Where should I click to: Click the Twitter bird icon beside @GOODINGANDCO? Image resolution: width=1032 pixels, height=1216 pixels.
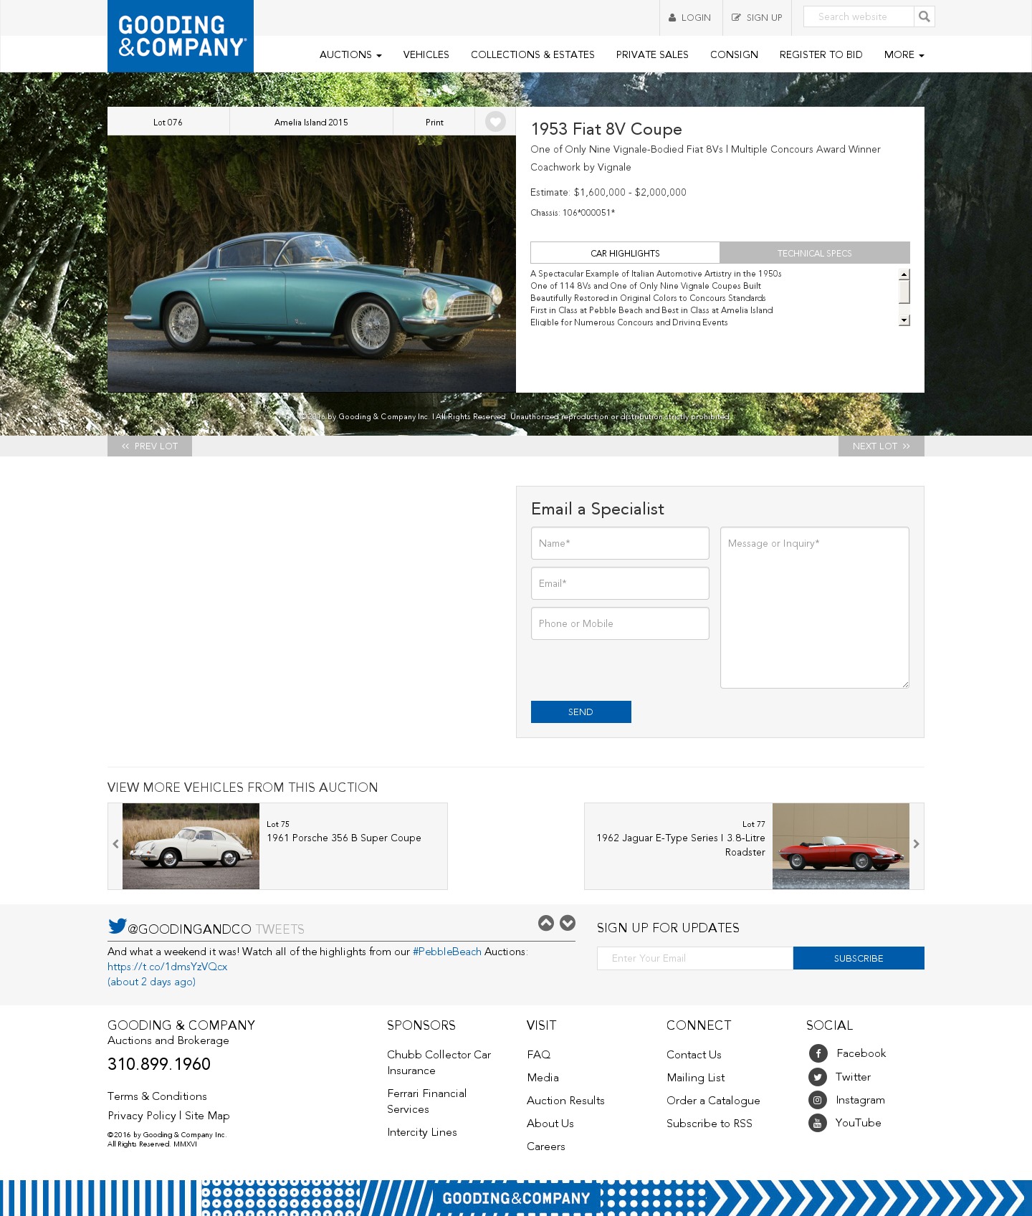(118, 927)
